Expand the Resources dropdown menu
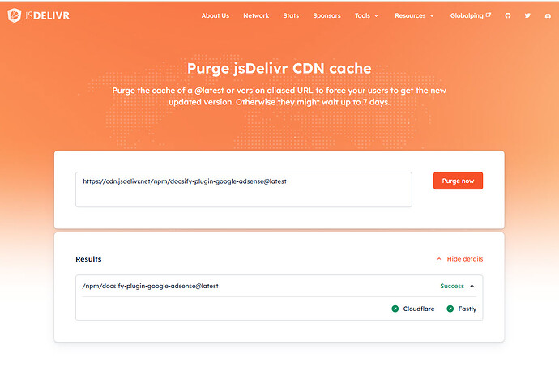Image resolution: width=559 pixels, height=366 pixels. [x=414, y=15]
